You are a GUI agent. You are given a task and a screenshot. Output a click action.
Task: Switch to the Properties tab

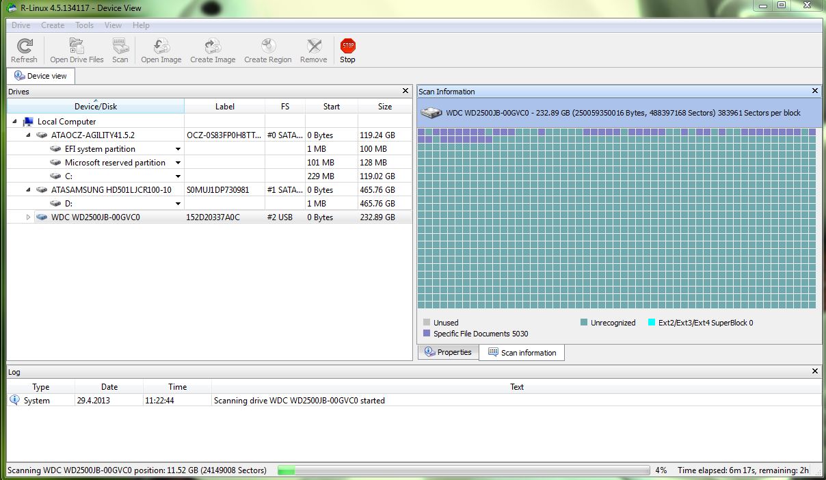click(448, 352)
